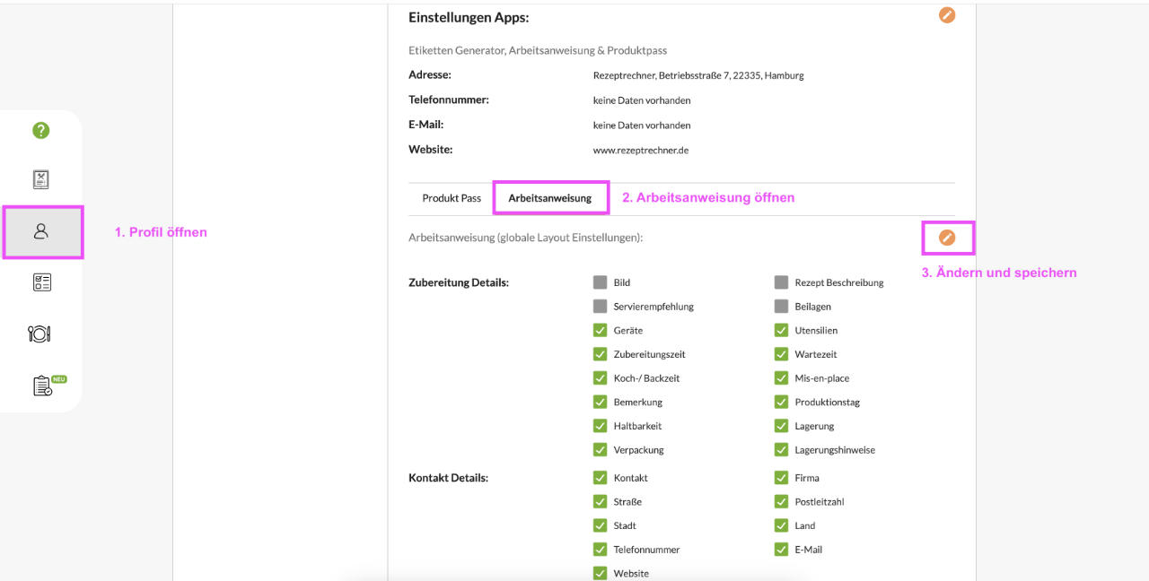The height and width of the screenshot is (581, 1149).
Task: Edit Einstellungen Apps with pencil icon
Action: pos(947,15)
